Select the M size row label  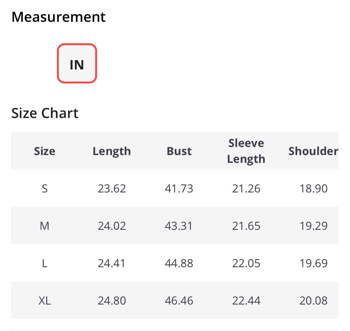coord(44,226)
